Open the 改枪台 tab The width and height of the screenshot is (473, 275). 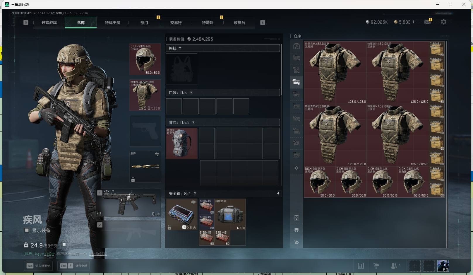tap(239, 23)
